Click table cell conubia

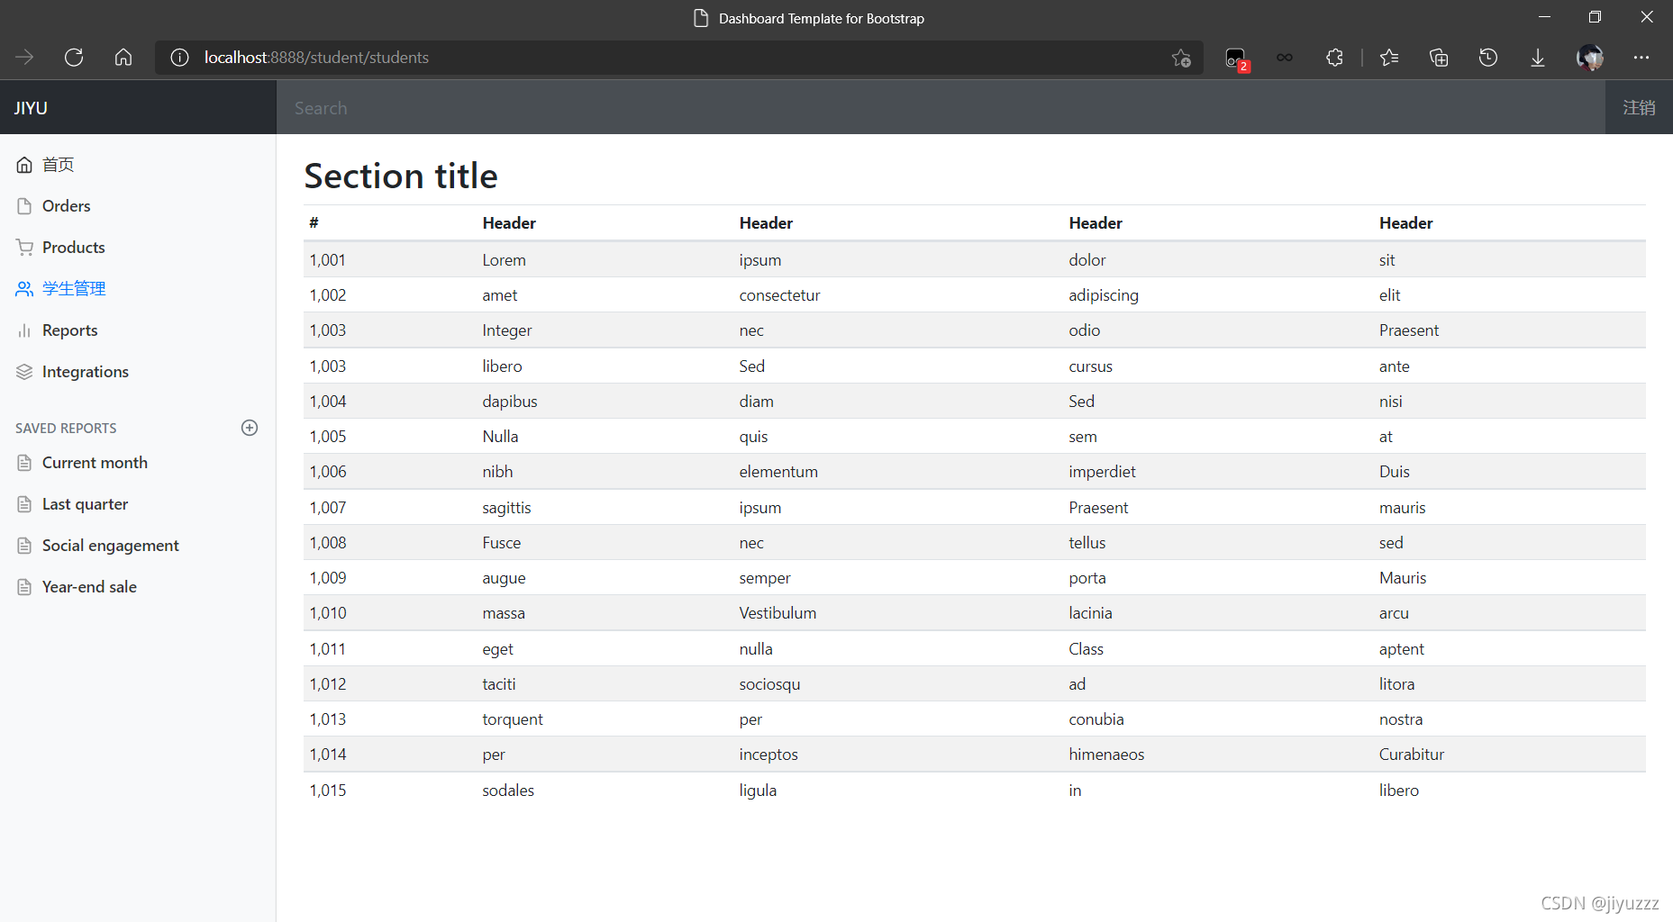[x=1096, y=719]
